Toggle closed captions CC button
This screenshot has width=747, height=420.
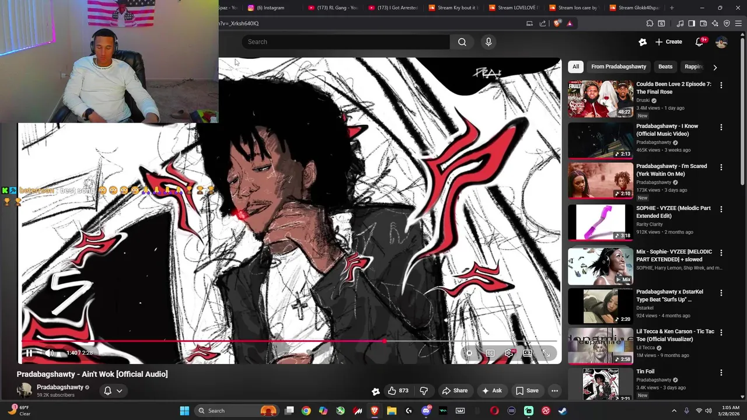(x=490, y=353)
